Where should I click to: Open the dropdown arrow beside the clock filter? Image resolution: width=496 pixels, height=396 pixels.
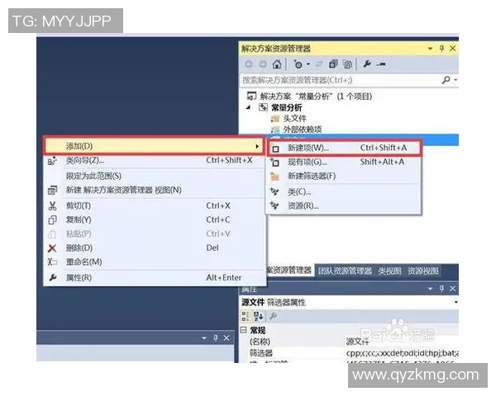[308, 64]
